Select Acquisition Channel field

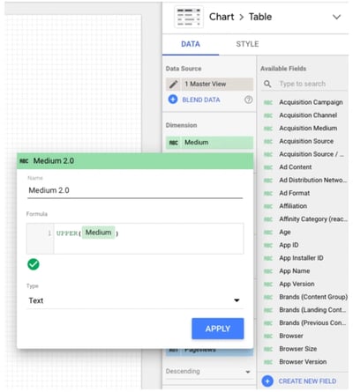pos(308,115)
